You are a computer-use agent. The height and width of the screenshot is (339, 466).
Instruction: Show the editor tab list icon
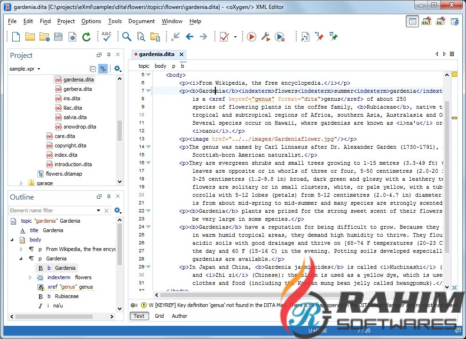(x=452, y=54)
